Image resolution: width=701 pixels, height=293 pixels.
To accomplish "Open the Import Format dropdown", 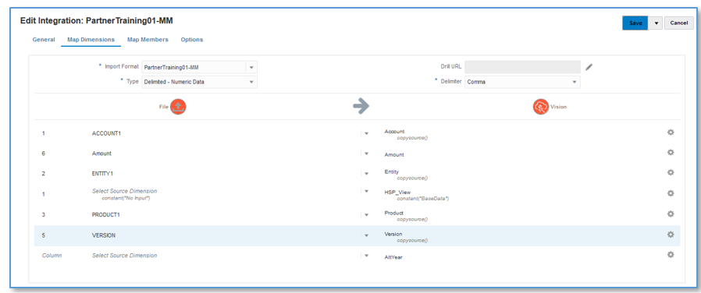I will 251,67.
